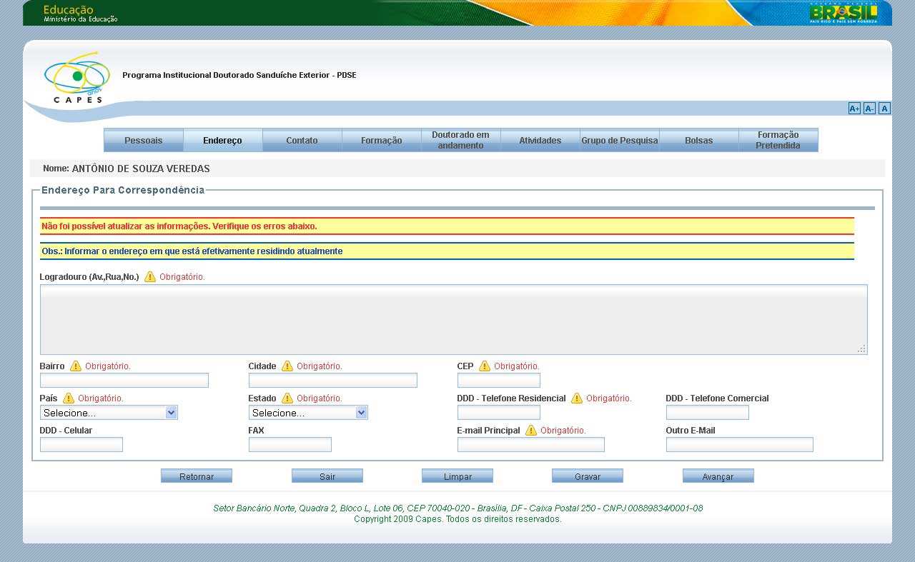This screenshot has height=562, width=915.
Task: Decrease font size with A- icon
Action: point(869,109)
